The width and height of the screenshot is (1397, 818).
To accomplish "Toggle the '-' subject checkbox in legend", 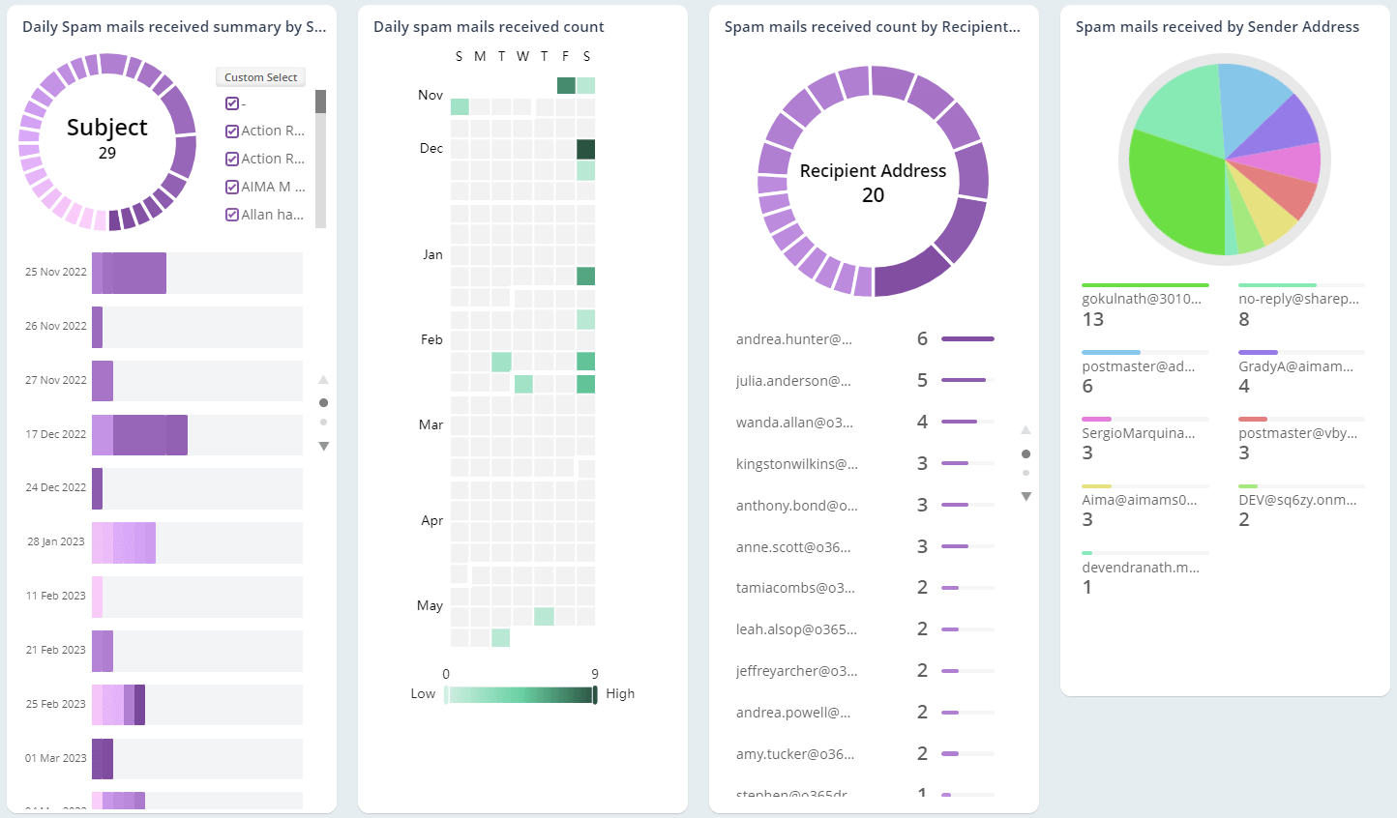I will tap(232, 103).
